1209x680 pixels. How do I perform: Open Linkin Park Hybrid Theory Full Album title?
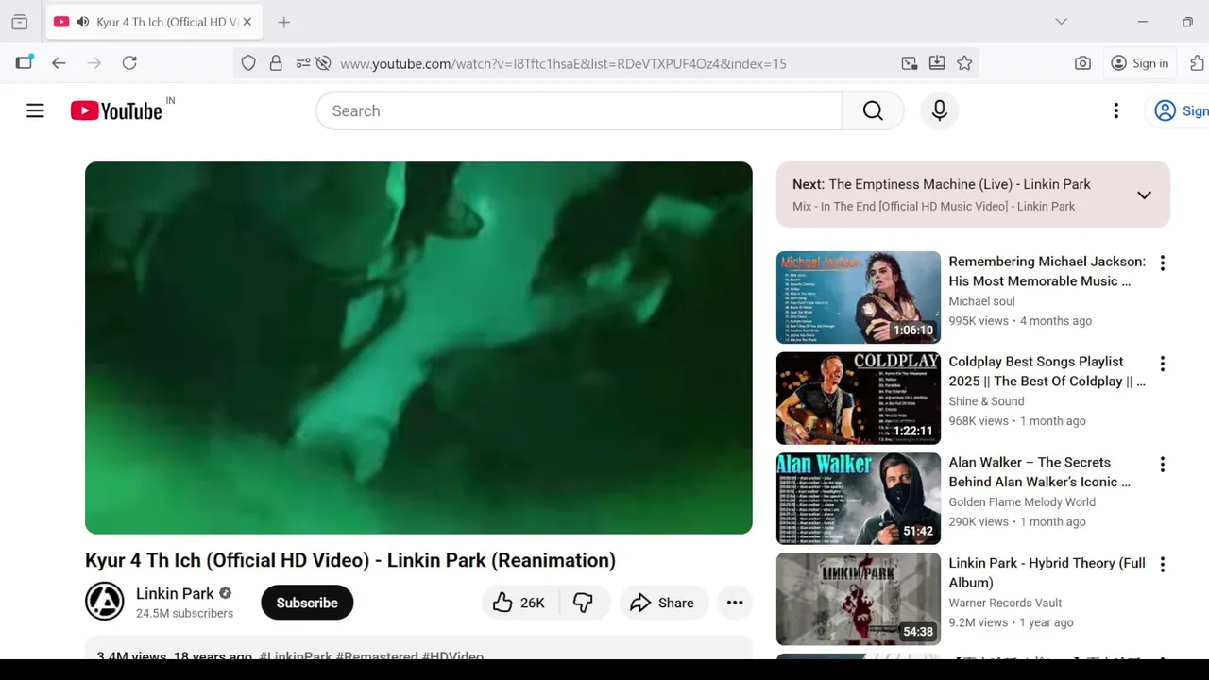(1047, 572)
